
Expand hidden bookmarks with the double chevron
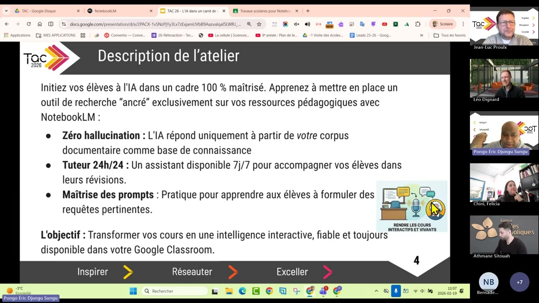(x=422, y=35)
